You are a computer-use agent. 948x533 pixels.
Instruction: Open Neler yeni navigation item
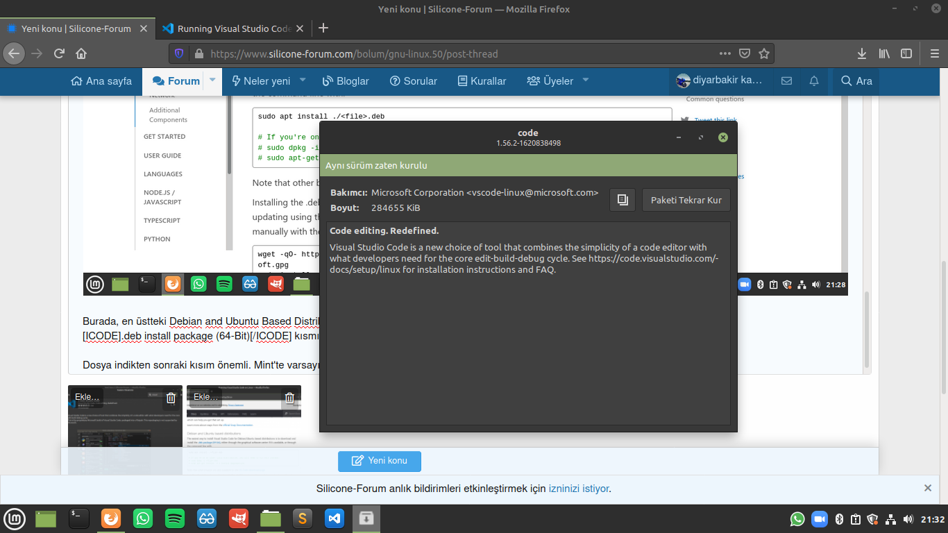[261, 81]
